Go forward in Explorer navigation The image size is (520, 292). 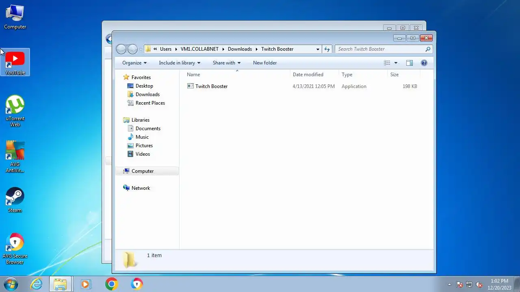pos(133,49)
